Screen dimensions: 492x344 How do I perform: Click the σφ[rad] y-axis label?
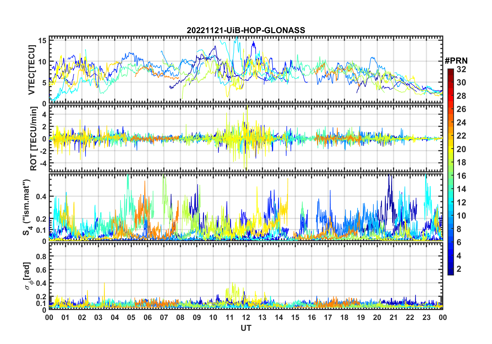28,276
